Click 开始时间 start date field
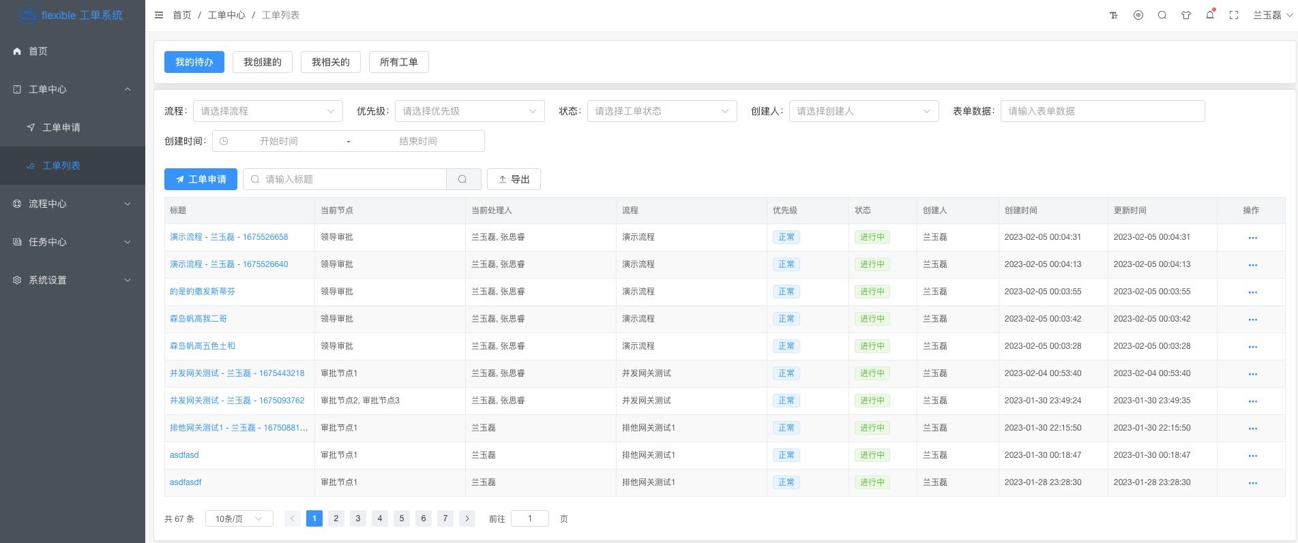This screenshot has width=1298, height=543. (278, 141)
